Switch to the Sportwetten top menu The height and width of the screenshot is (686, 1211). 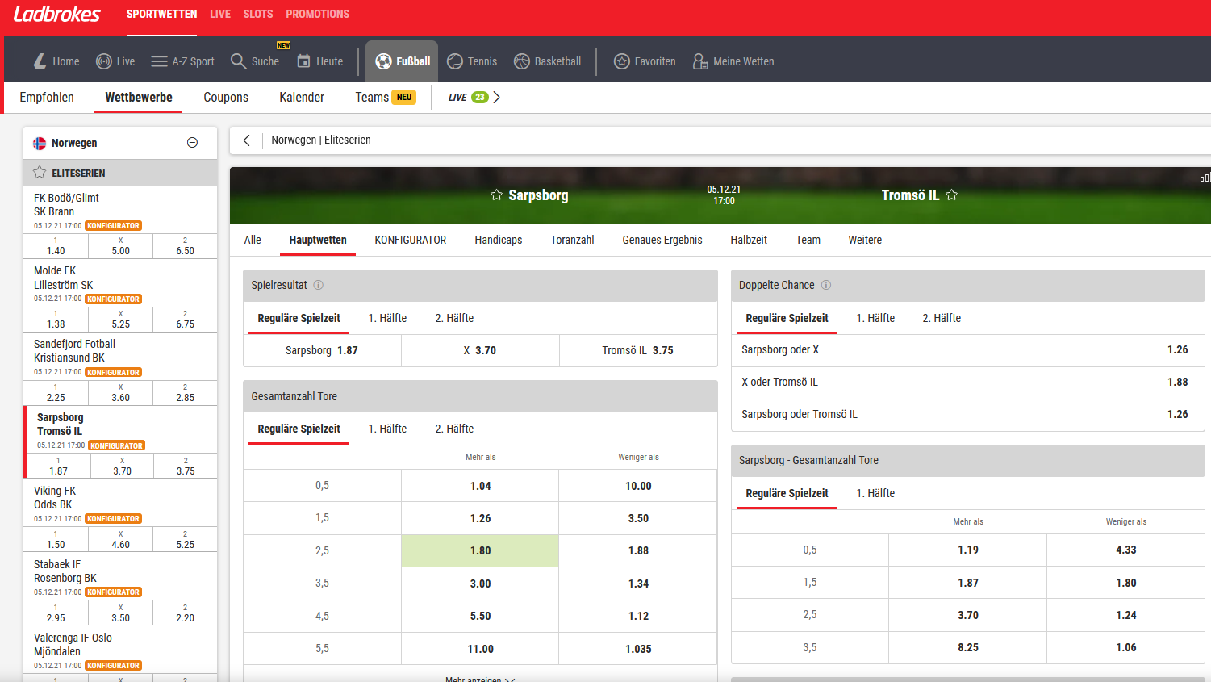coord(161,14)
